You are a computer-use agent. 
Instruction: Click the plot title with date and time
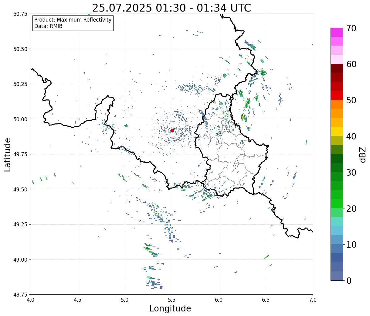171,8
